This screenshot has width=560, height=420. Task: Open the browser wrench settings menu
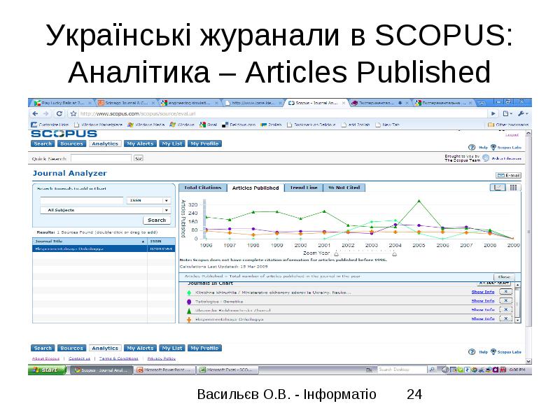click(522, 113)
